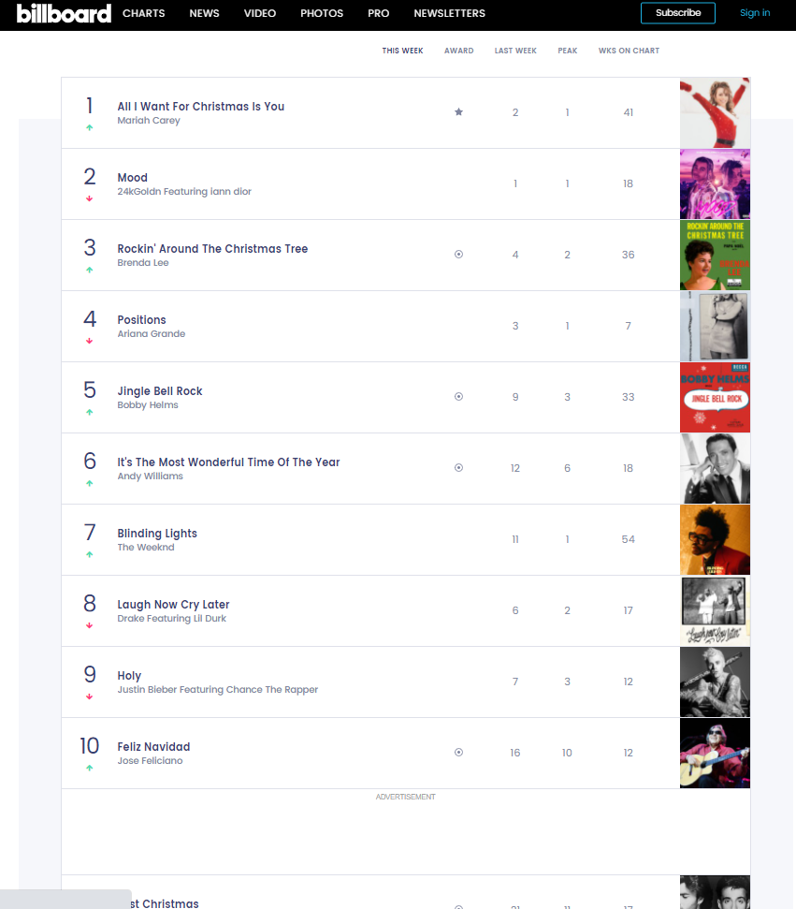Click the red down arrow under rank 2
Screen dimensions: 796x909
coord(90,198)
